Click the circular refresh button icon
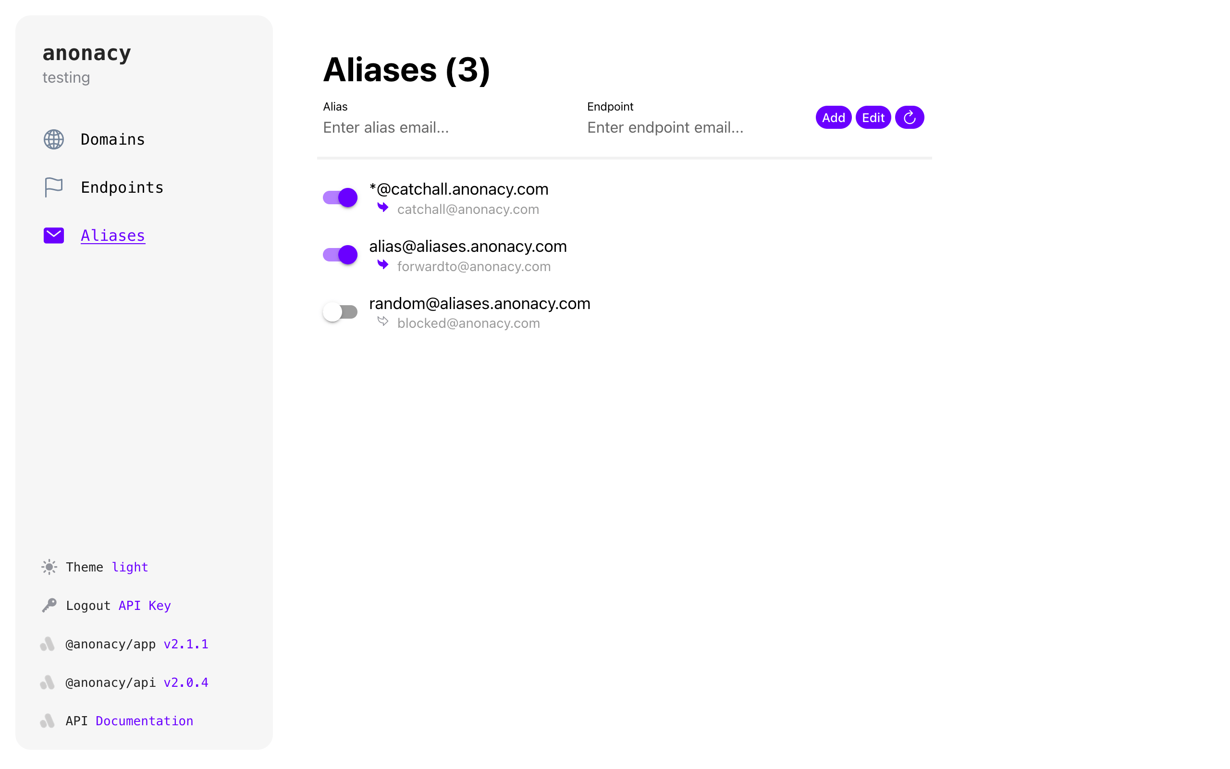Viewport: 1230px width, 769px height. [x=909, y=117]
